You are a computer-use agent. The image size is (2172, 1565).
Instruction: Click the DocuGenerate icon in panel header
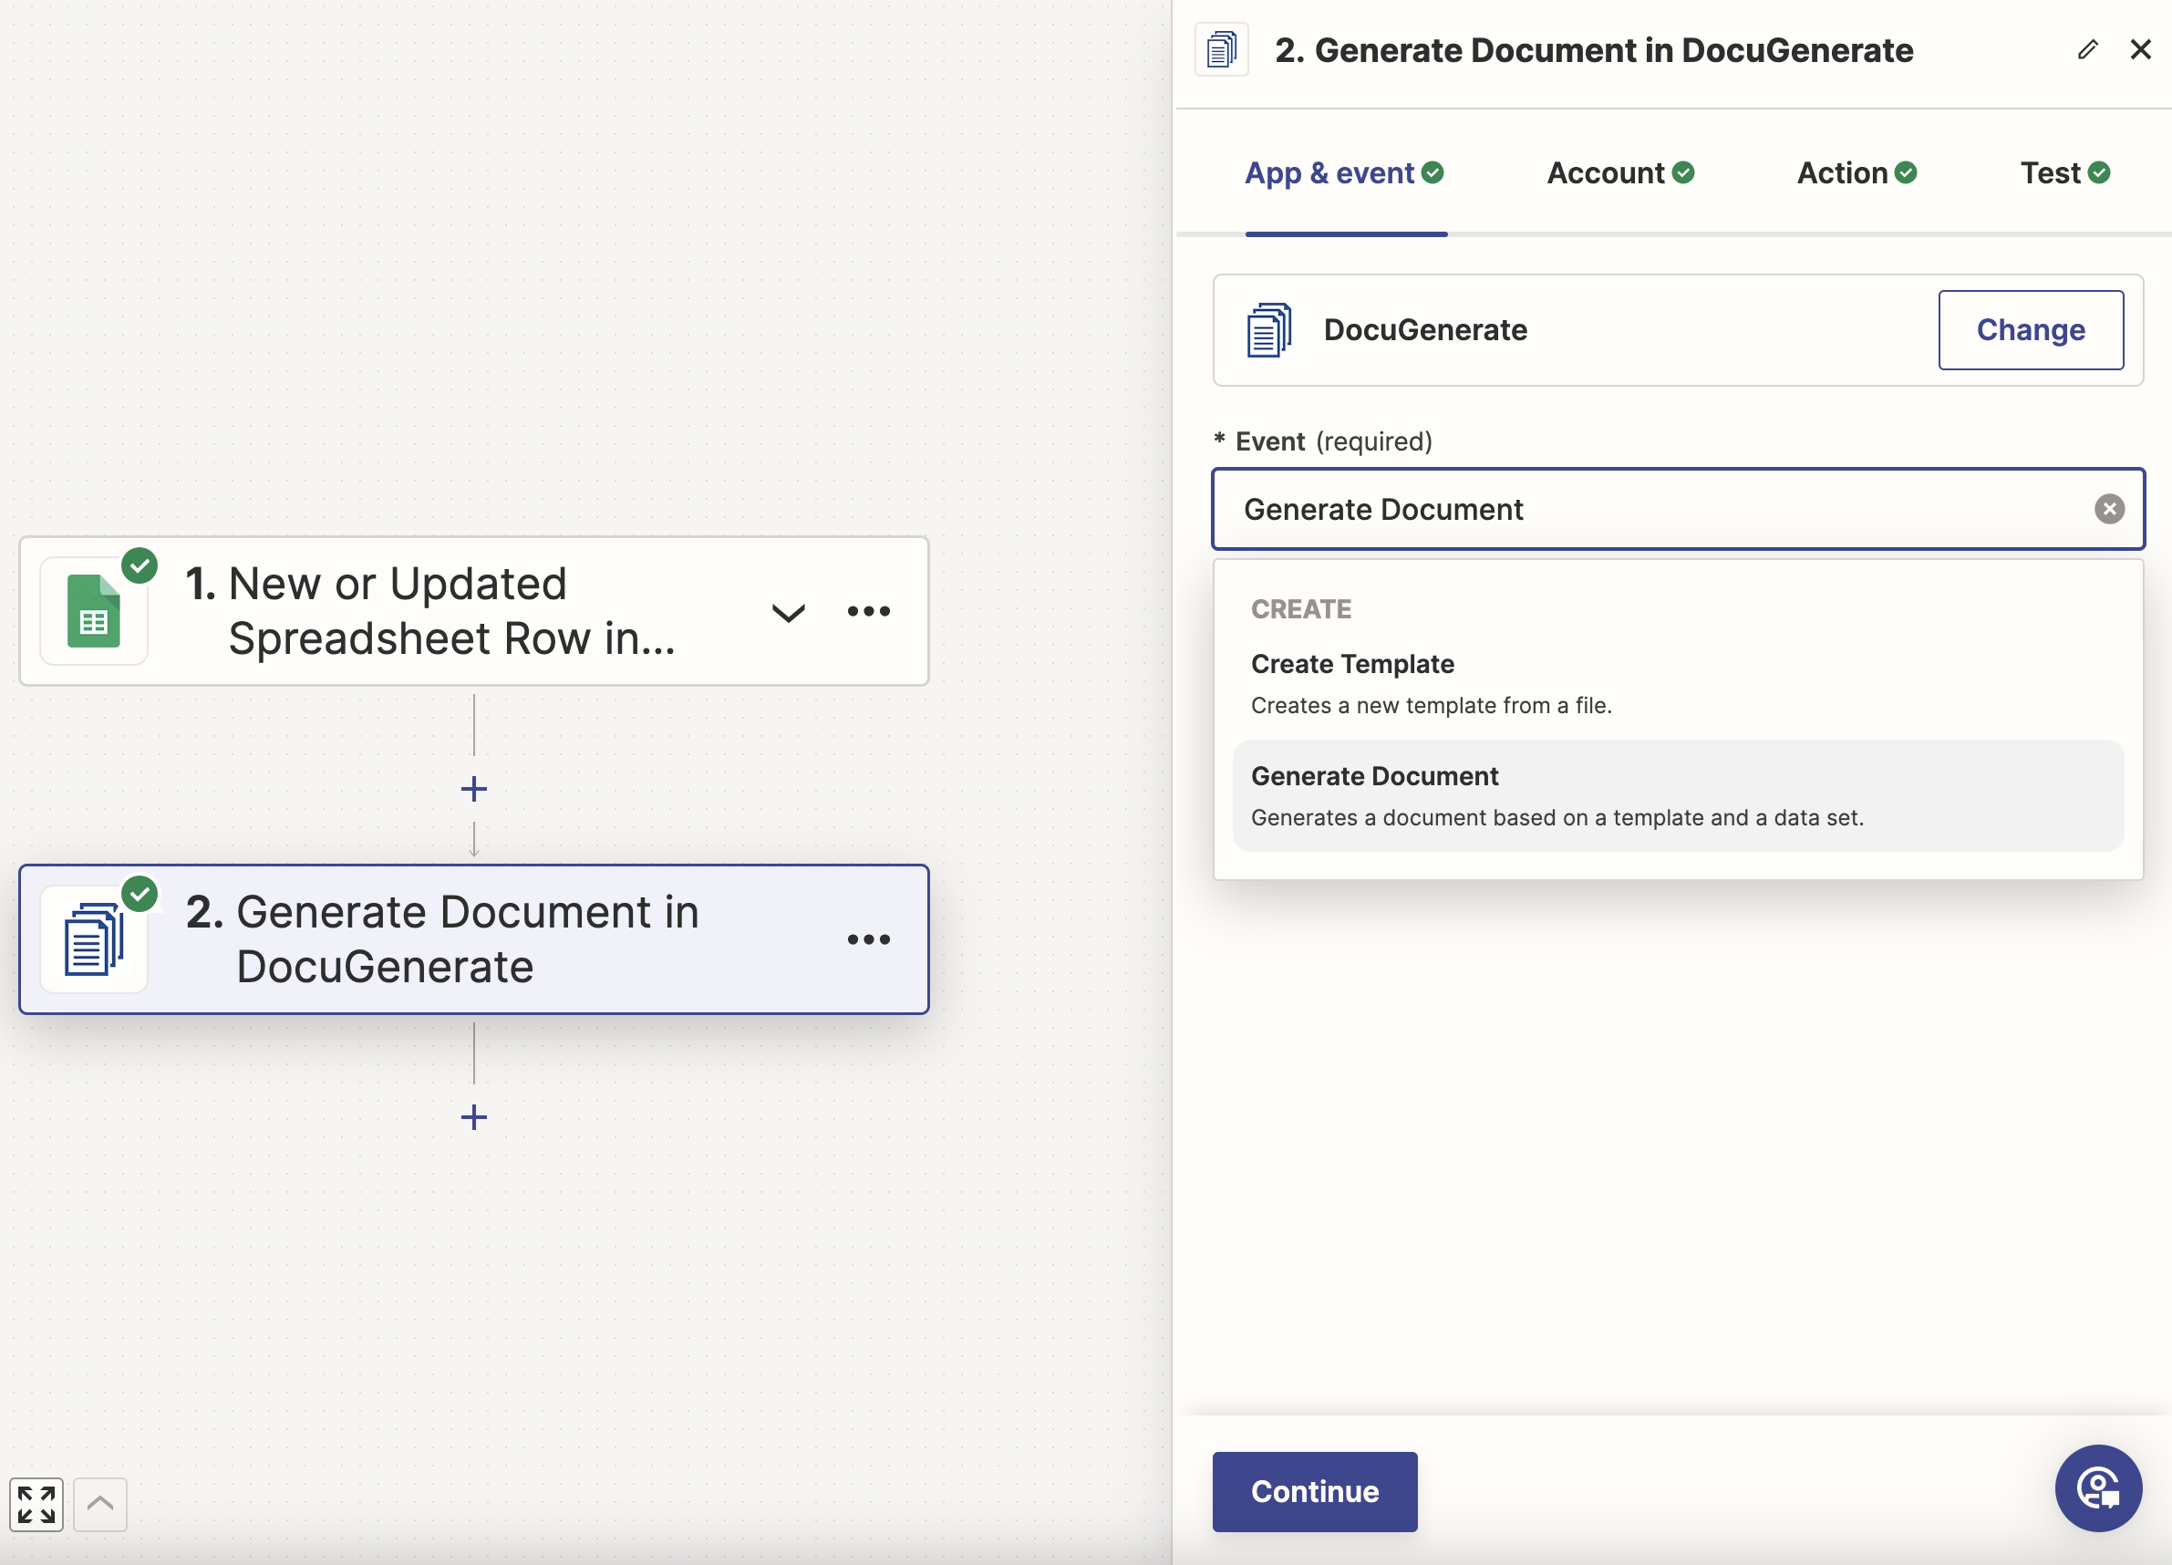coord(1221,50)
